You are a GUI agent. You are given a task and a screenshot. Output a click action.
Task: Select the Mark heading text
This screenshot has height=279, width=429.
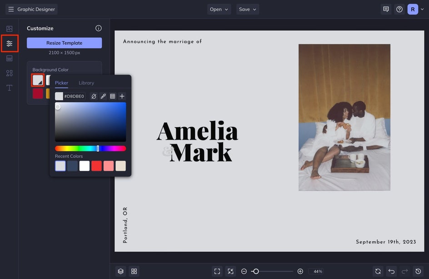coord(201,152)
